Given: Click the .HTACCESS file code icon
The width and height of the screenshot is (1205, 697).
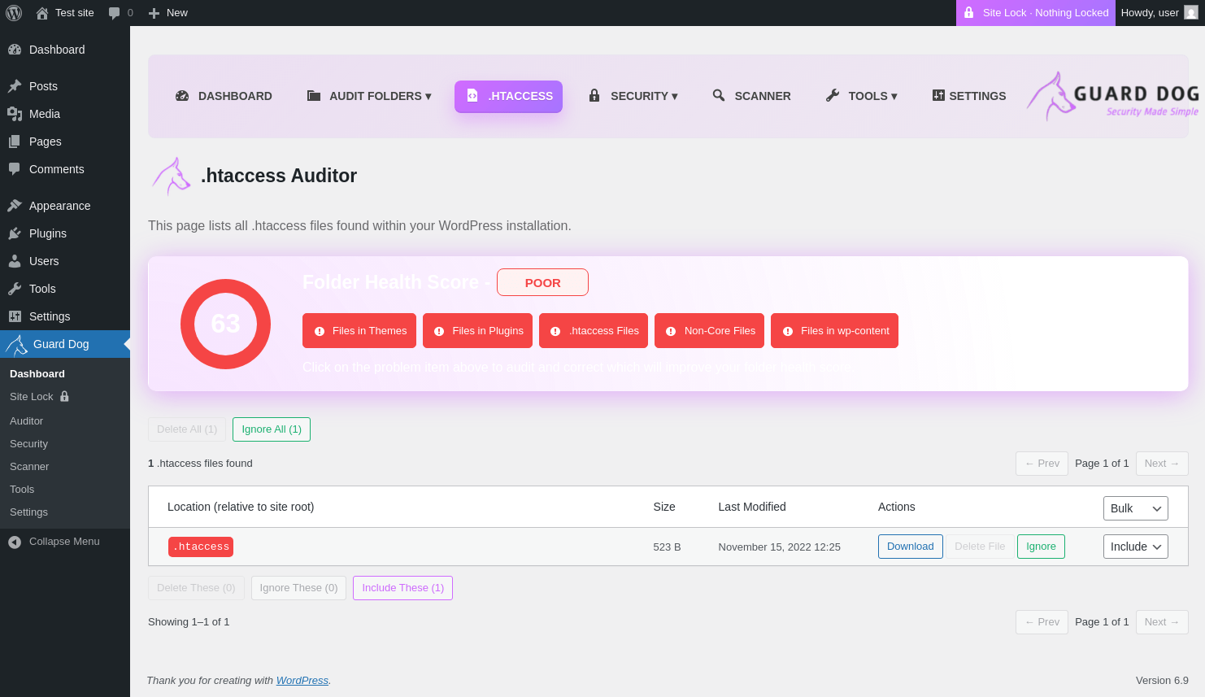Looking at the screenshot, I should (x=472, y=96).
